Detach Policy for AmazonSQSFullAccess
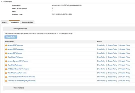Image resolution: width=135 pixels, height=93 pixels. [x=112, y=49]
